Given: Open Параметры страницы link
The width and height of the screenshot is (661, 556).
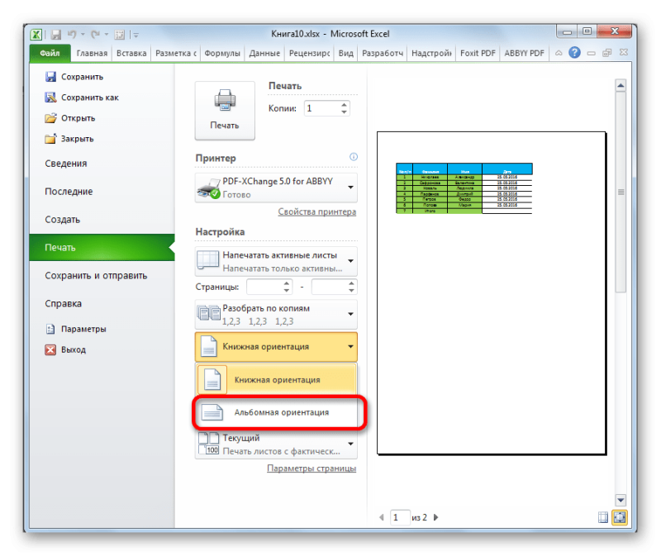Looking at the screenshot, I should (x=311, y=468).
